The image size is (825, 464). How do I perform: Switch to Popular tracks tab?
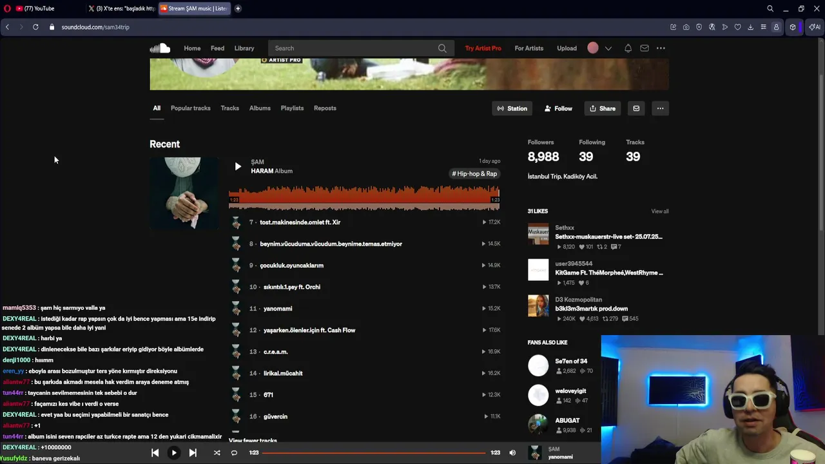190,108
